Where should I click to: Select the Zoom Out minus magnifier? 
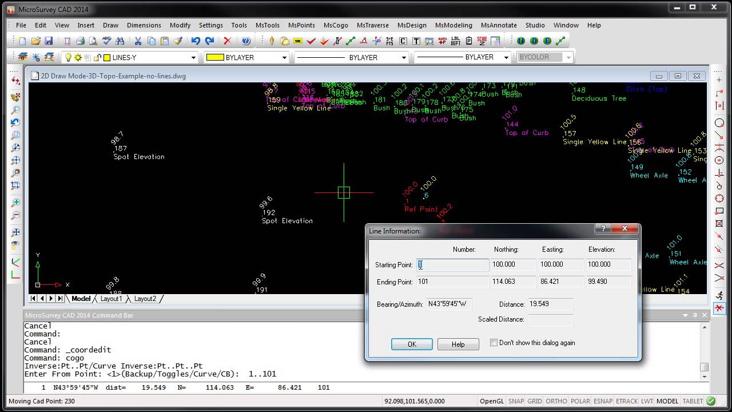[15, 215]
